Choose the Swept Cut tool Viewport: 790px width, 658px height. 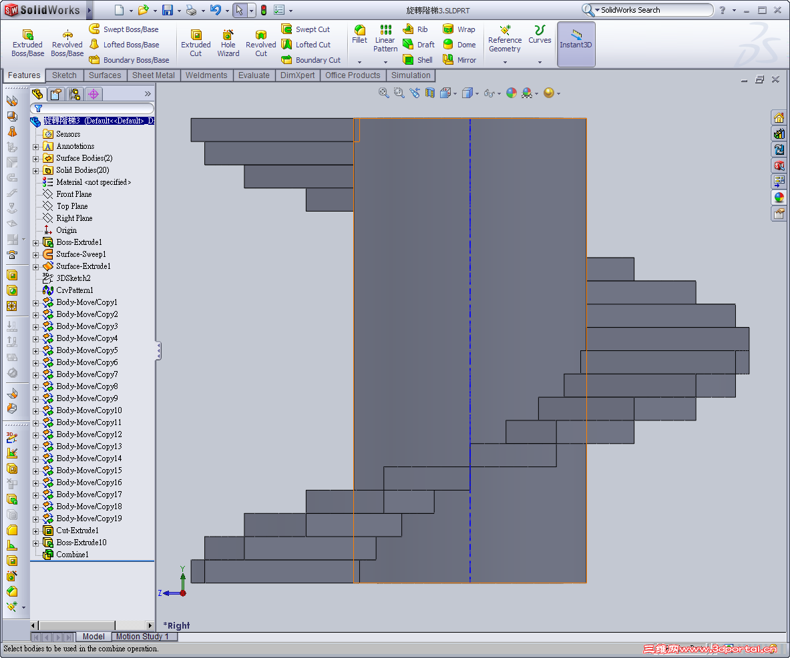tap(306, 29)
